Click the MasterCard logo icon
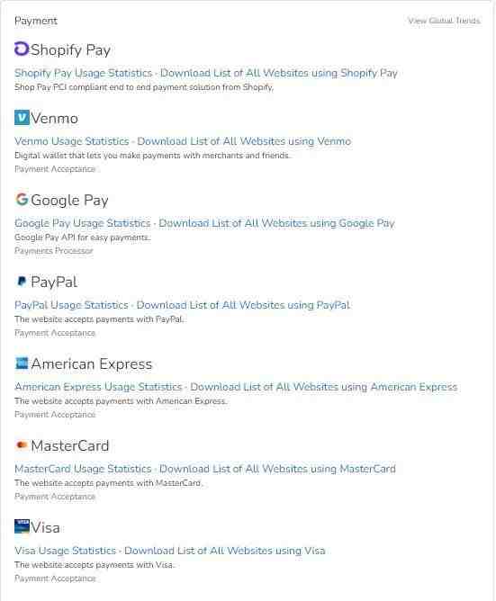This screenshot has height=601, width=496. pos(22,444)
